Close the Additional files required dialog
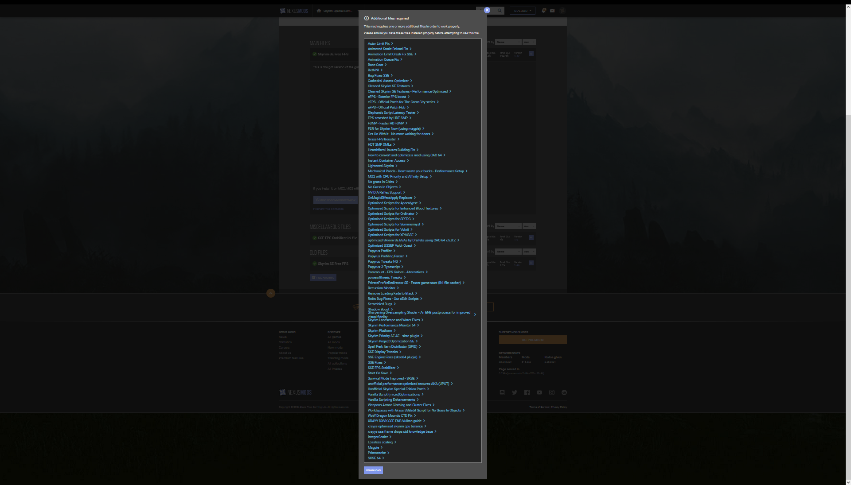The image size is (851, 485). coord(487,10)
